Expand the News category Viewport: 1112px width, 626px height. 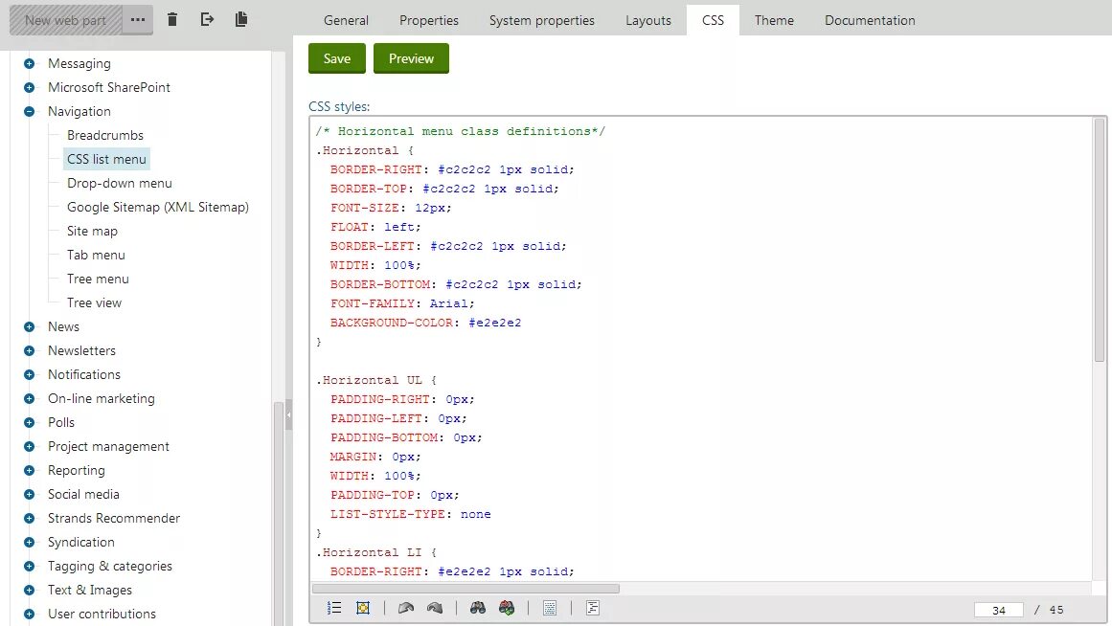coord(29,326)
